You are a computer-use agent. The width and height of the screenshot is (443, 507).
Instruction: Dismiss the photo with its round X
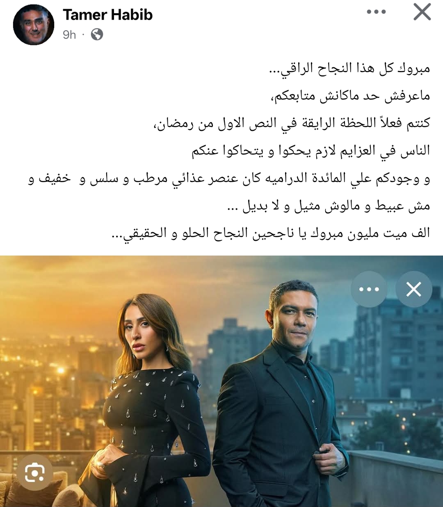point(414,289)
